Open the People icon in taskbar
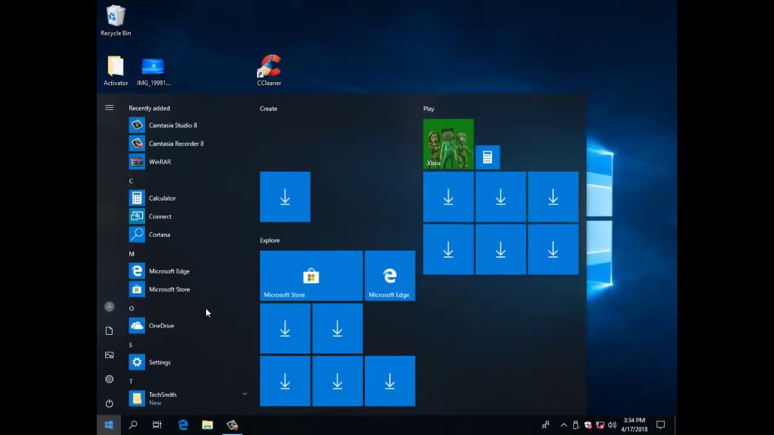Image resolution: width=774 pixels, height=435 pixels. point(545,425)
